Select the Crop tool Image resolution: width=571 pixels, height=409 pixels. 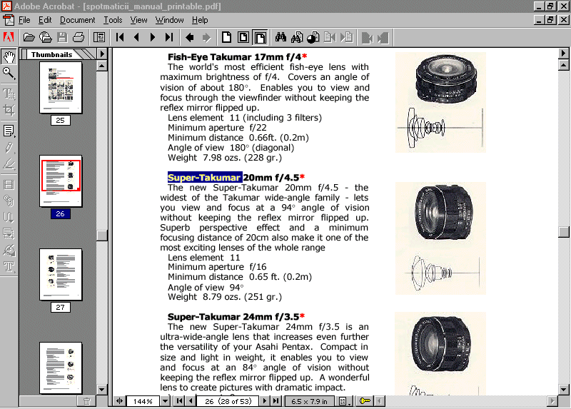9,110
